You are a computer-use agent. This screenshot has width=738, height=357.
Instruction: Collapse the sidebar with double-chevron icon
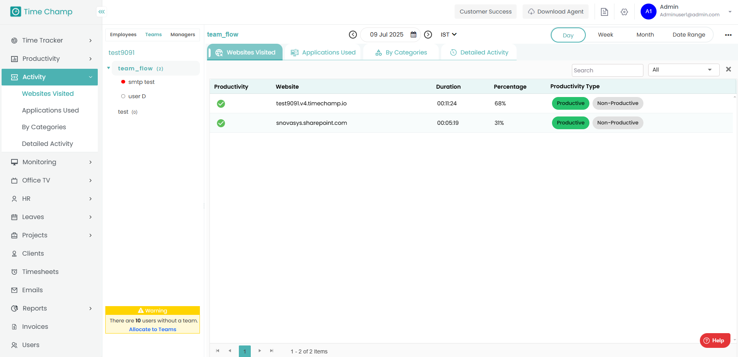click(x=102, y=12)
